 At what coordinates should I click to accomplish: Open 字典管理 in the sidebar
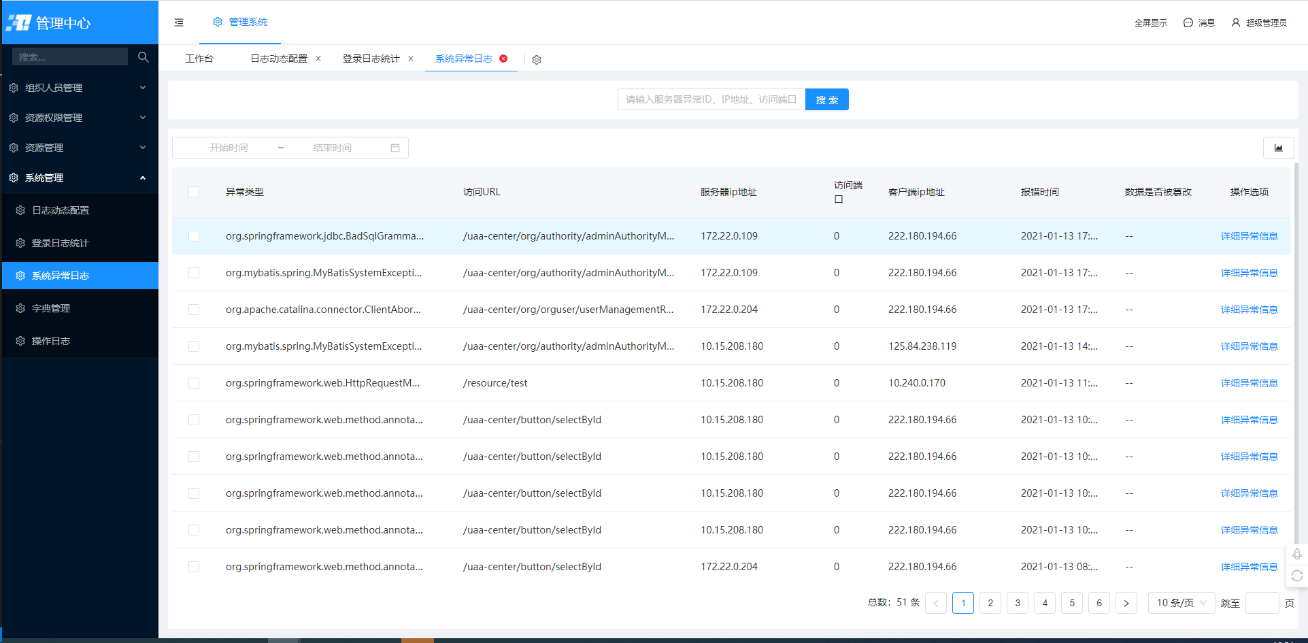(80, 308)
